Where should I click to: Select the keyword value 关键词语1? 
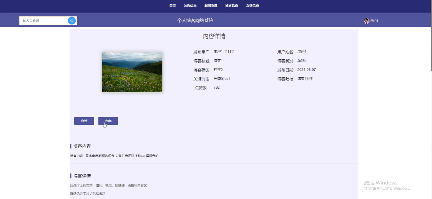coord(221,79)
